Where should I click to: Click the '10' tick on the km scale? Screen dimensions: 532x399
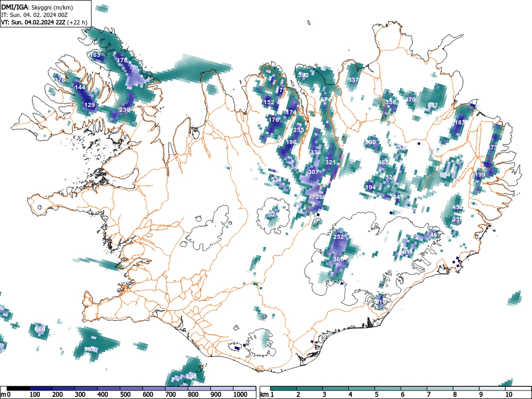[509, 395]
